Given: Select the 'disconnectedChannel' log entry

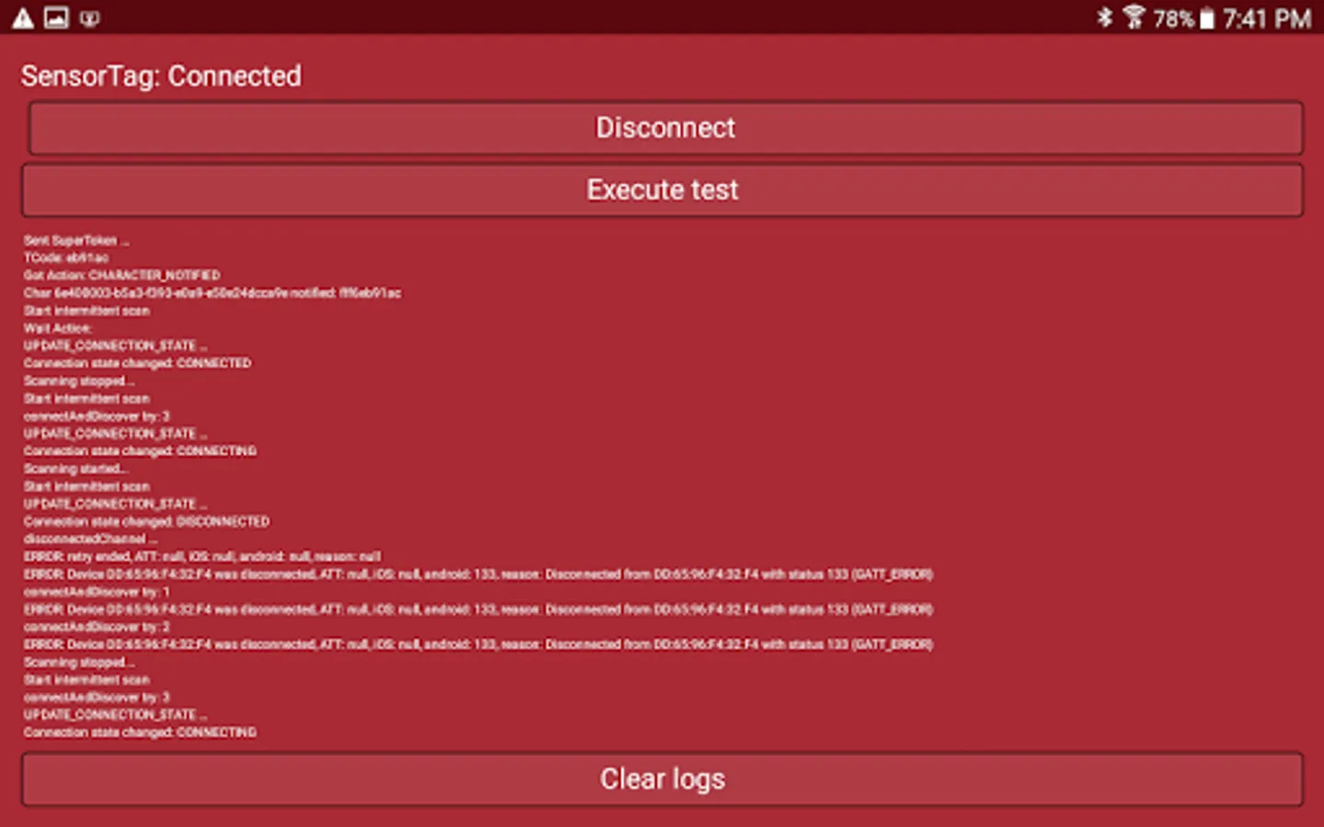Looking at the screenshot, I should pyautogui.click(x=90, y=539).
